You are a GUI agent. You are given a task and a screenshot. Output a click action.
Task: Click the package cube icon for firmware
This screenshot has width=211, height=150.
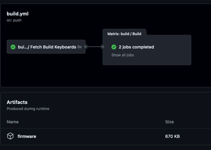point(10,136)
